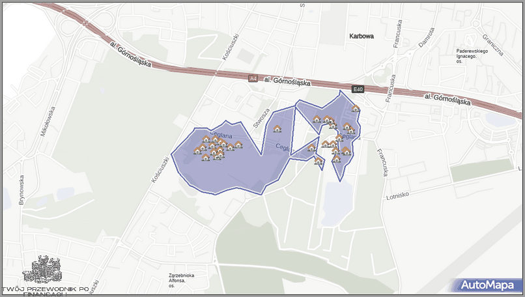Click the easternmost house marker of the western cluster
Image resolution: width=525 pixels, height=297 pixels.
(238, 144)
